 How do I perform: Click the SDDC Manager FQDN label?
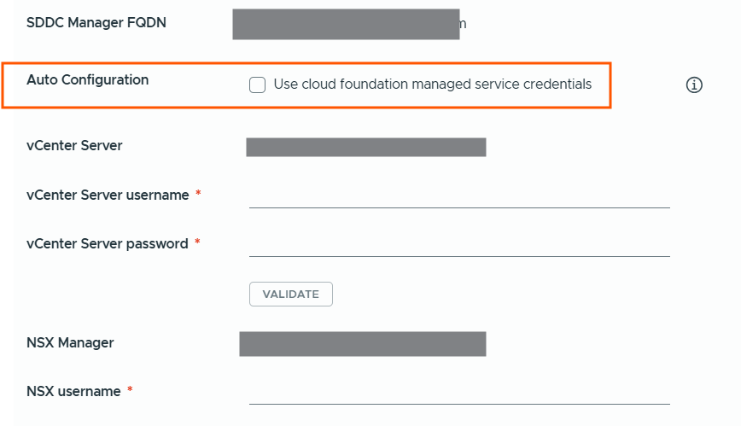coord(96,23)
